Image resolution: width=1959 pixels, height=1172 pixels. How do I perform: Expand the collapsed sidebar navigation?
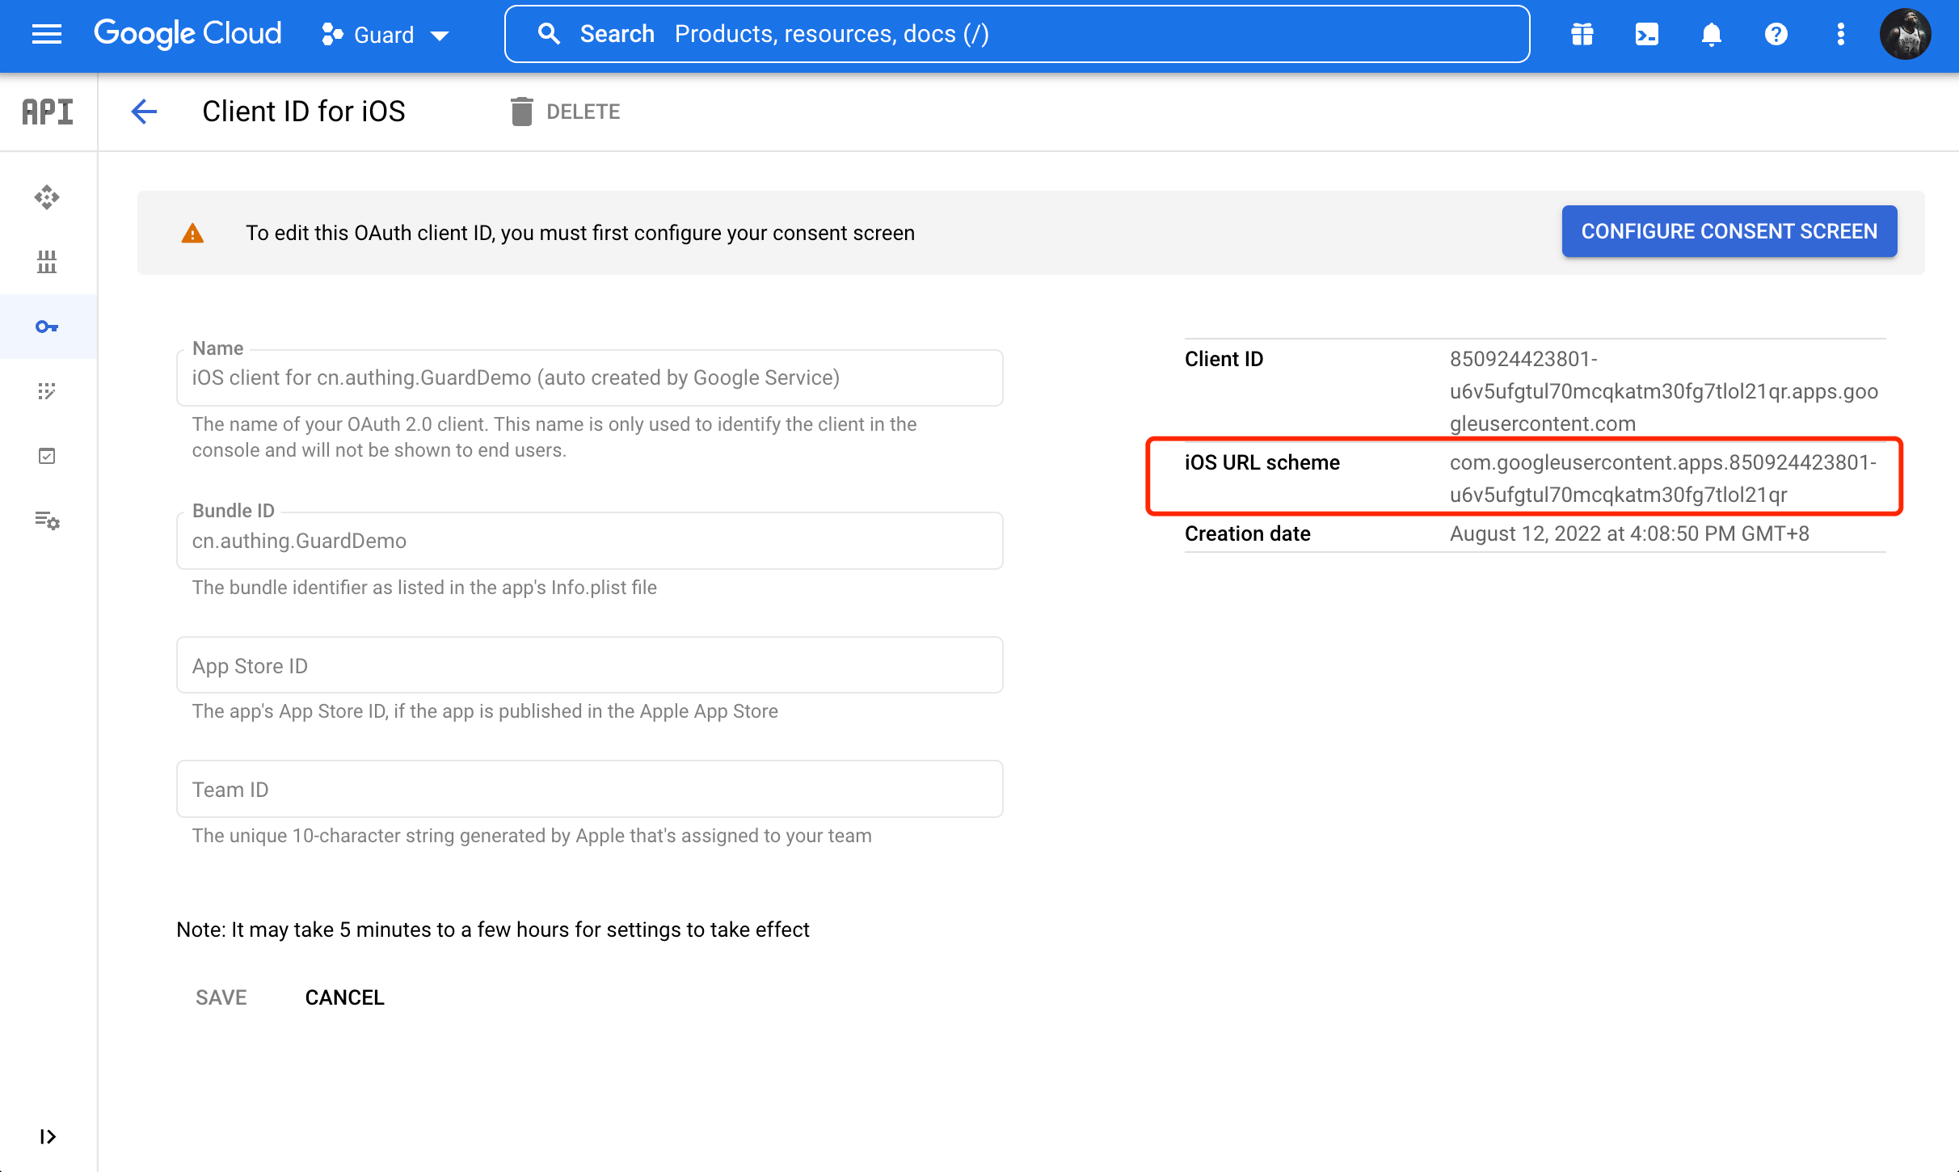pos(47,1136)
